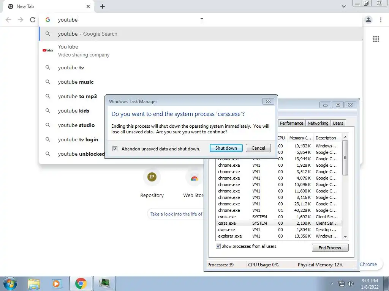Viewport: 389px width, 291px height.
Task: Select the csrss.exe row using 2,100 K
Action: [x=279, y=223]
